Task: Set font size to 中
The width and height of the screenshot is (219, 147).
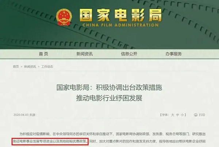Action: click(177, 115)
